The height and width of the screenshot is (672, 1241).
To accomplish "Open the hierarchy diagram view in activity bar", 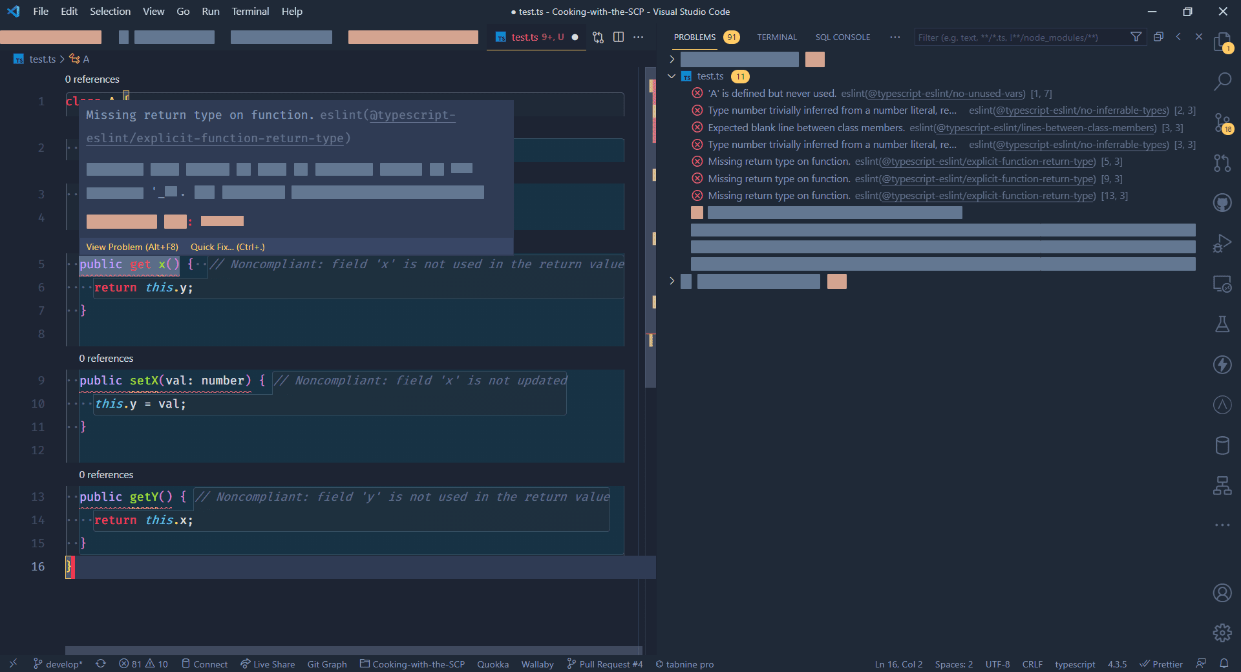I will point(1222,485).
